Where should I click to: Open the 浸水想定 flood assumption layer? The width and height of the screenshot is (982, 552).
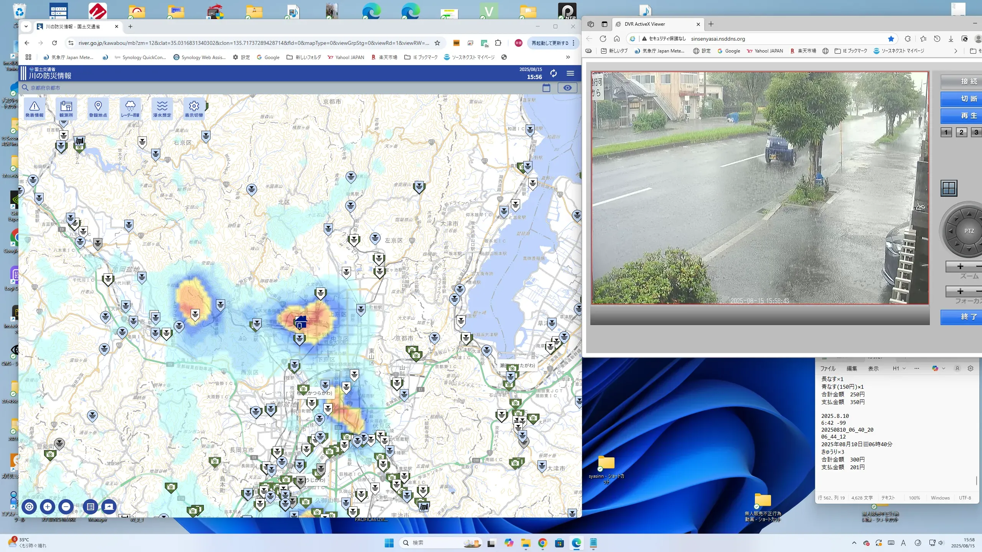(162, 109)
